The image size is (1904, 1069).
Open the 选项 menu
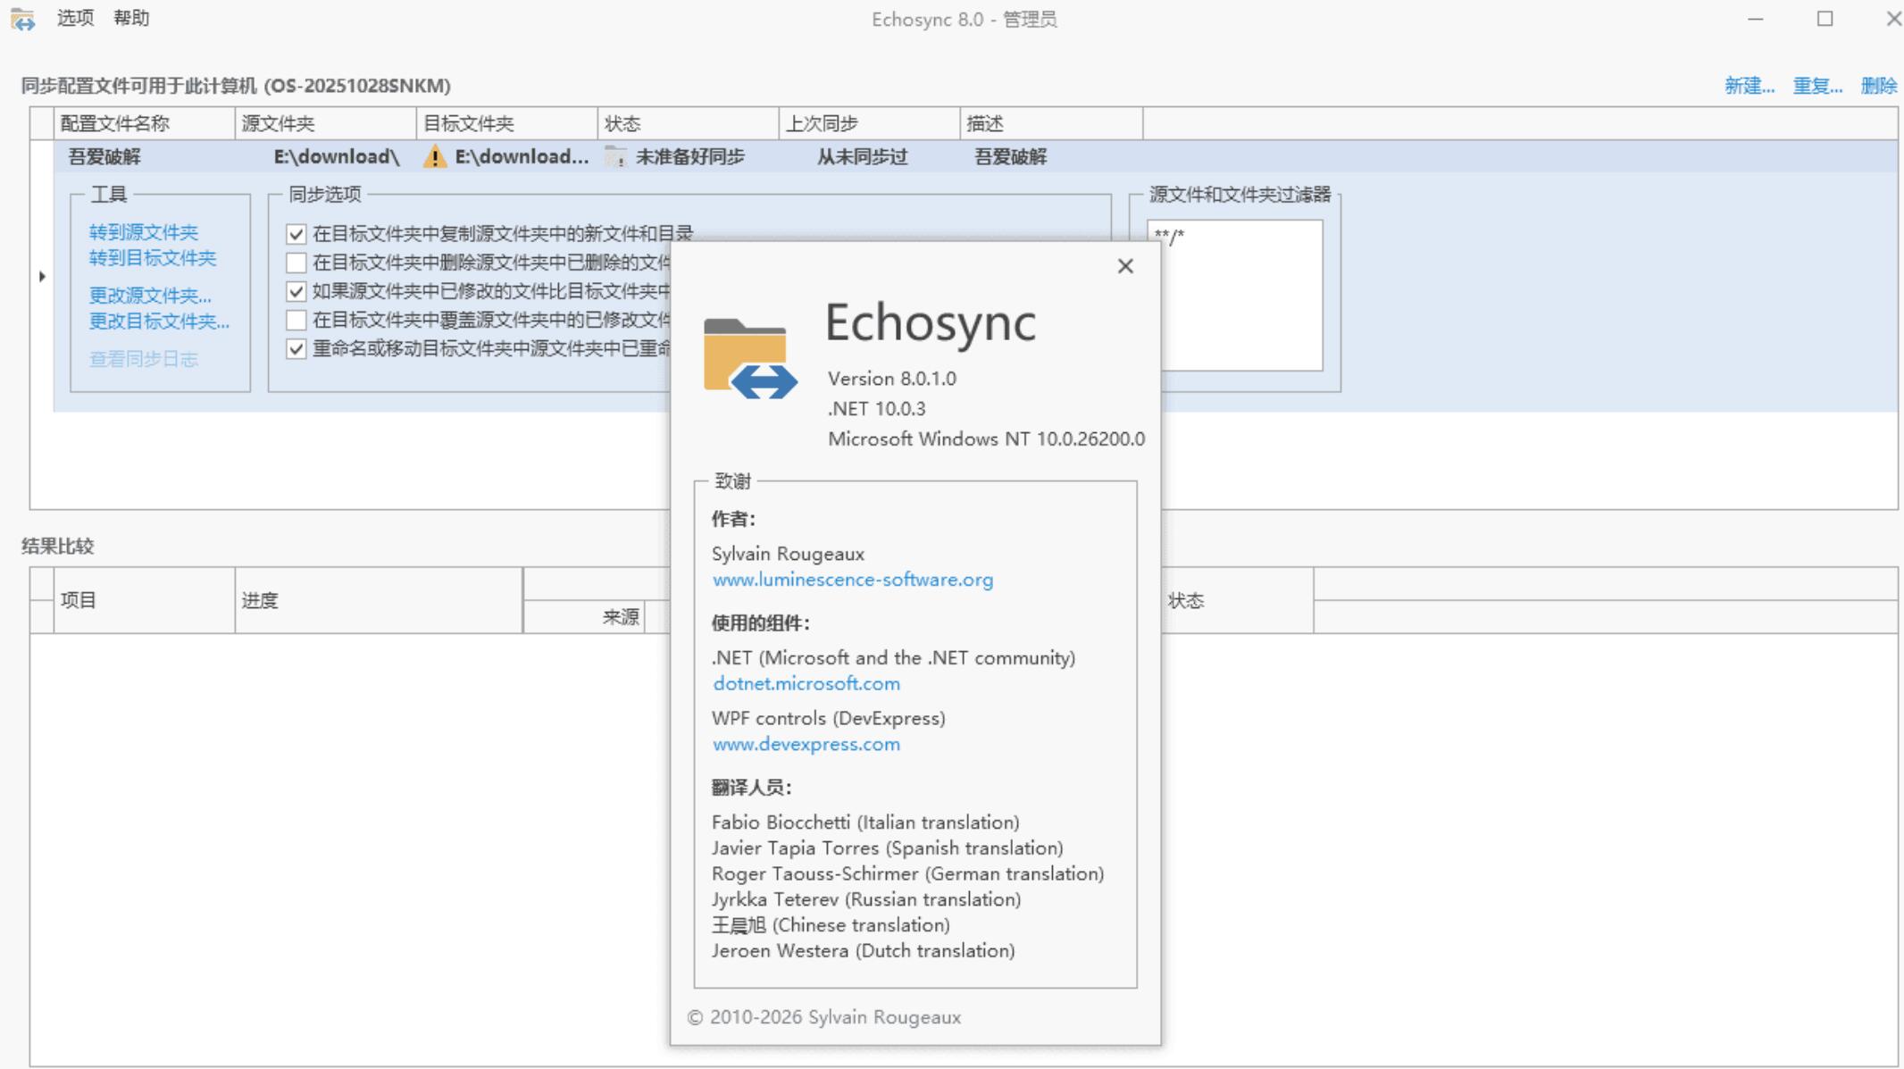(75, 19)
